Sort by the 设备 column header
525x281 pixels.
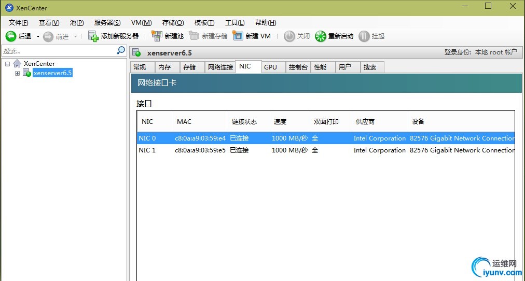pos(461,121)
